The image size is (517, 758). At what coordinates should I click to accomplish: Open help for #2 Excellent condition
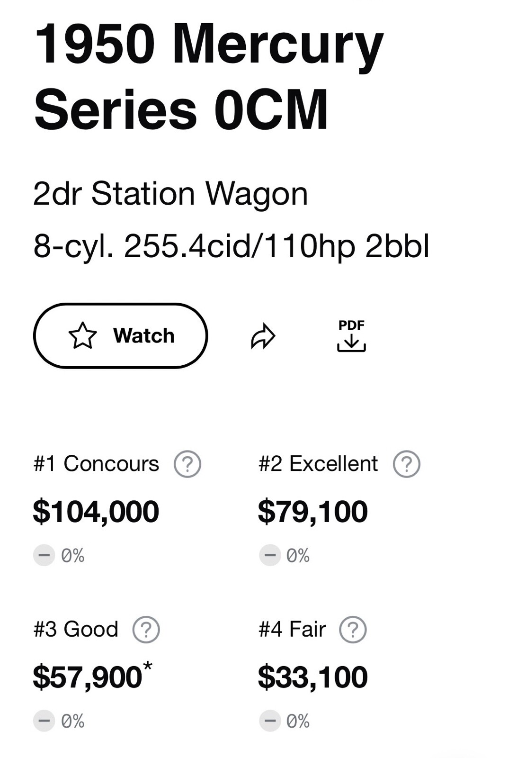tap(406, 464)
